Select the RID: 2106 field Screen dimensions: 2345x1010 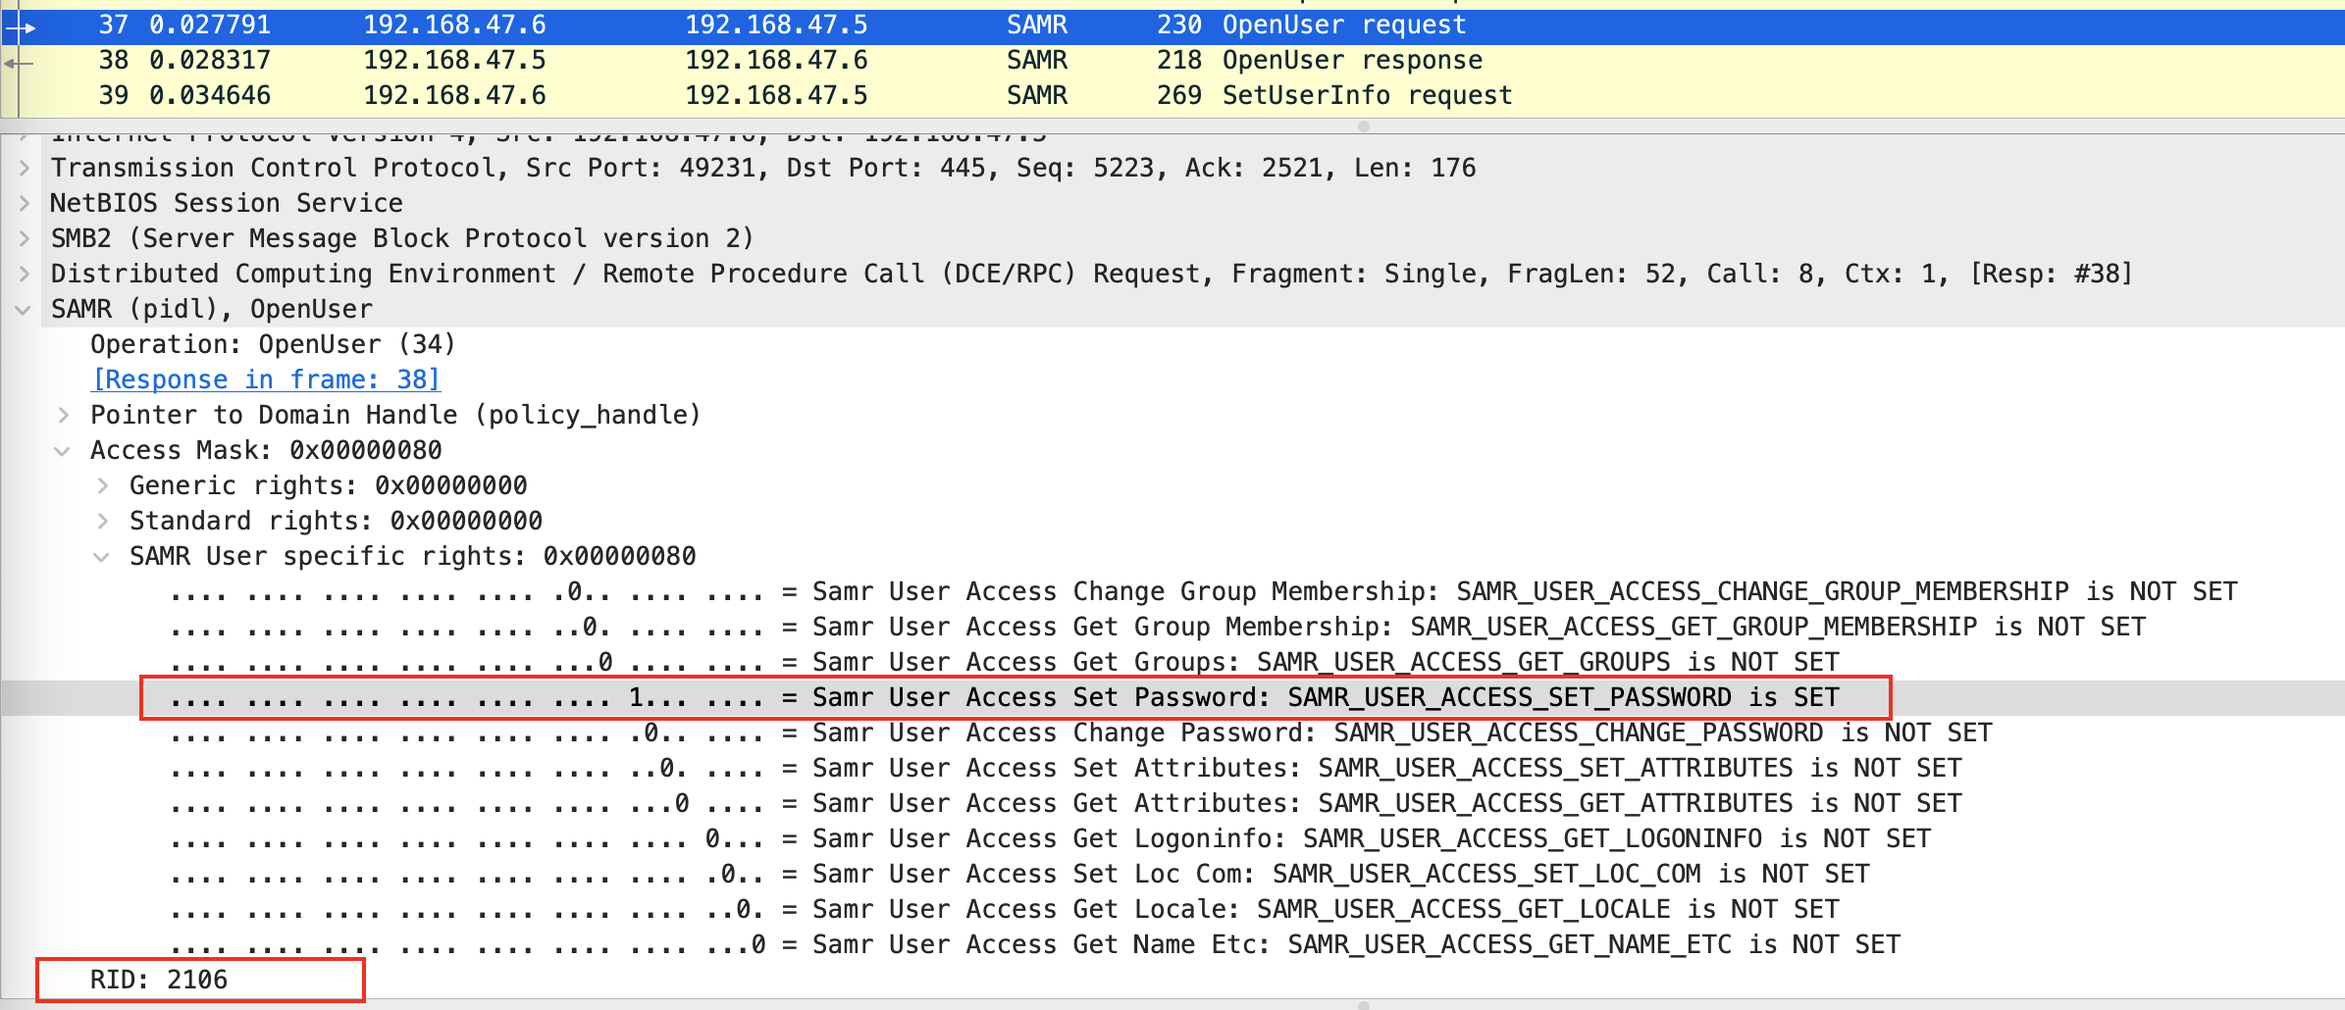159,980
